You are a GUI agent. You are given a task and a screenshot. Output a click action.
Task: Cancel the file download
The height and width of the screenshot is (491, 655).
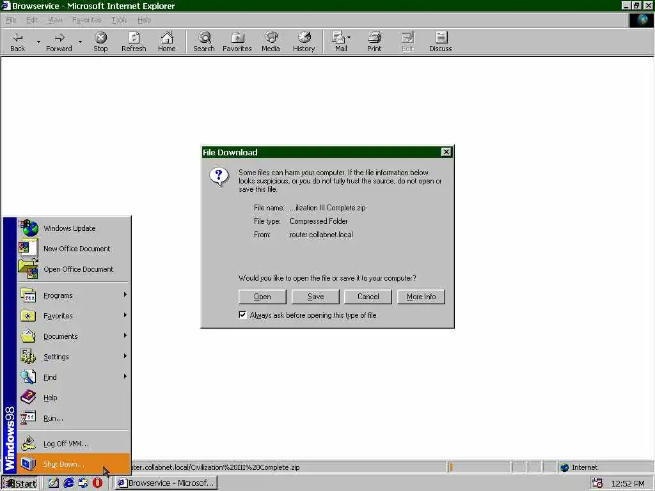pyautogui.click(x=368, y=297)
